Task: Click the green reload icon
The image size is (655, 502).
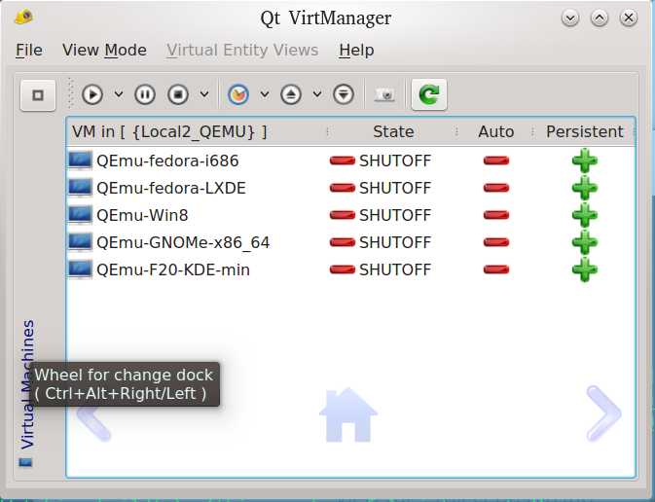Action: click(x=429, y=94)
